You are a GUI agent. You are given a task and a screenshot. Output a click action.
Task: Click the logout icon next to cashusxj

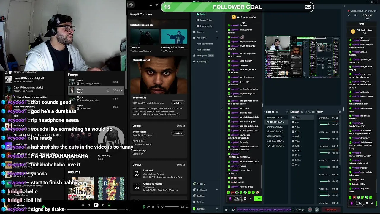(217, 209)
